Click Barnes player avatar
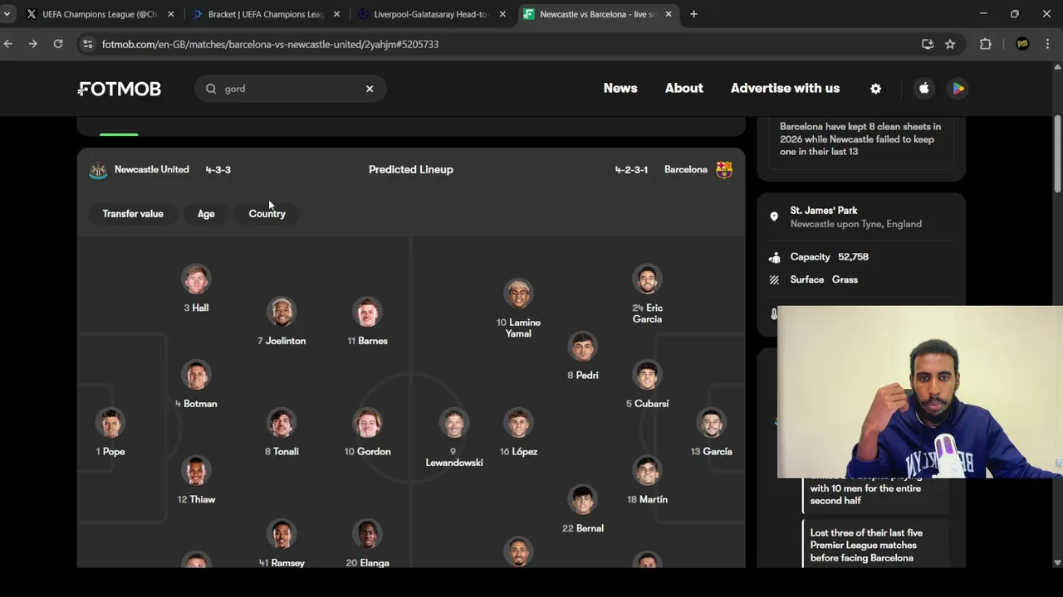 coord(367,313)
